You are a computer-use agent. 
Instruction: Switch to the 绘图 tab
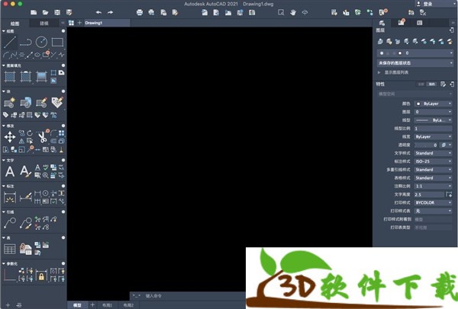(15, 24)
